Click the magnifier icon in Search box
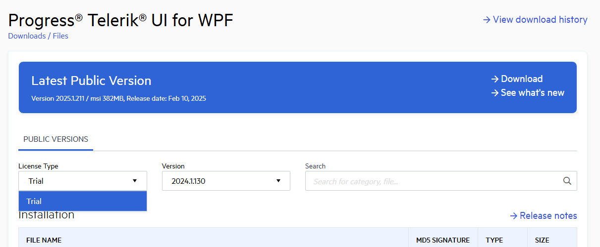 pyautogui.click(x=567, y=181)
